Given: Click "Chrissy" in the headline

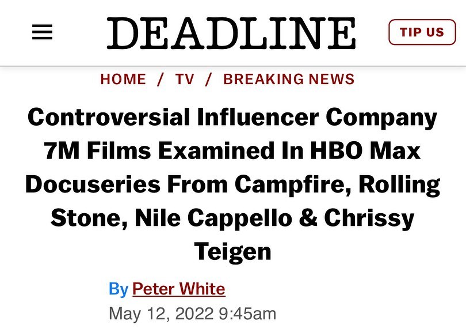Looking at the screenshot, I should pos(369,219).
